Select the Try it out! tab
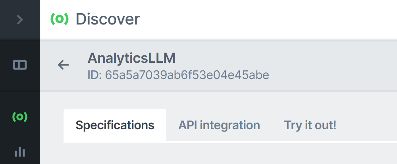 point(310,125)
